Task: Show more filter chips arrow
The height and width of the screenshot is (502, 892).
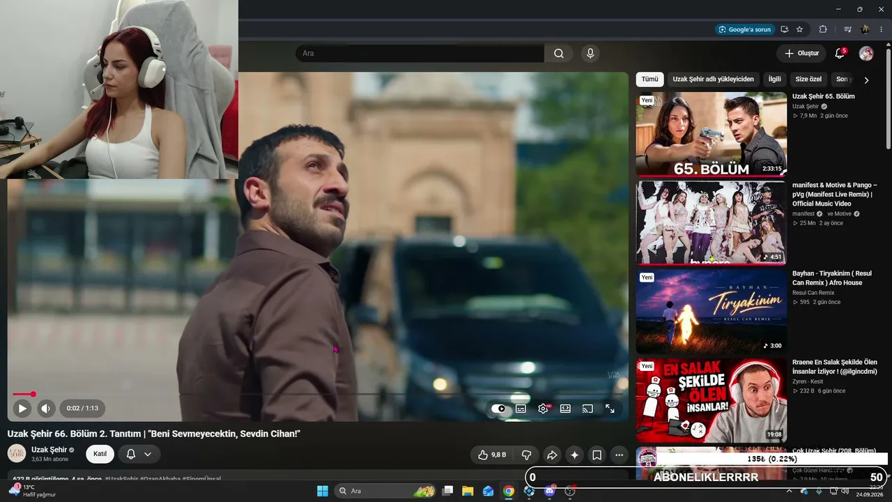Action: 866,80
